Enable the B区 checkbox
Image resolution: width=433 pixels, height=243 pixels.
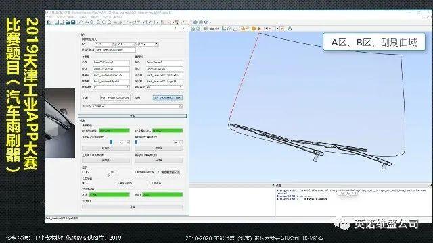click(x=109, y=172)
